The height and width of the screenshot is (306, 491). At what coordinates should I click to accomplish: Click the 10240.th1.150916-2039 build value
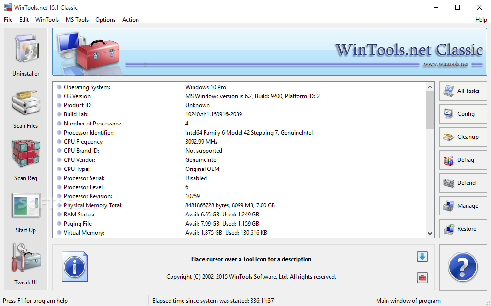tap(214, 114)
